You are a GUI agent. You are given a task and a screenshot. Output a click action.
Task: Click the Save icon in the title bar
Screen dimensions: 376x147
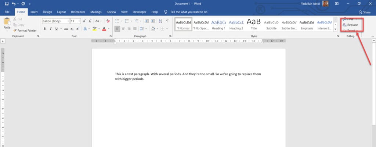click(7, 4)
